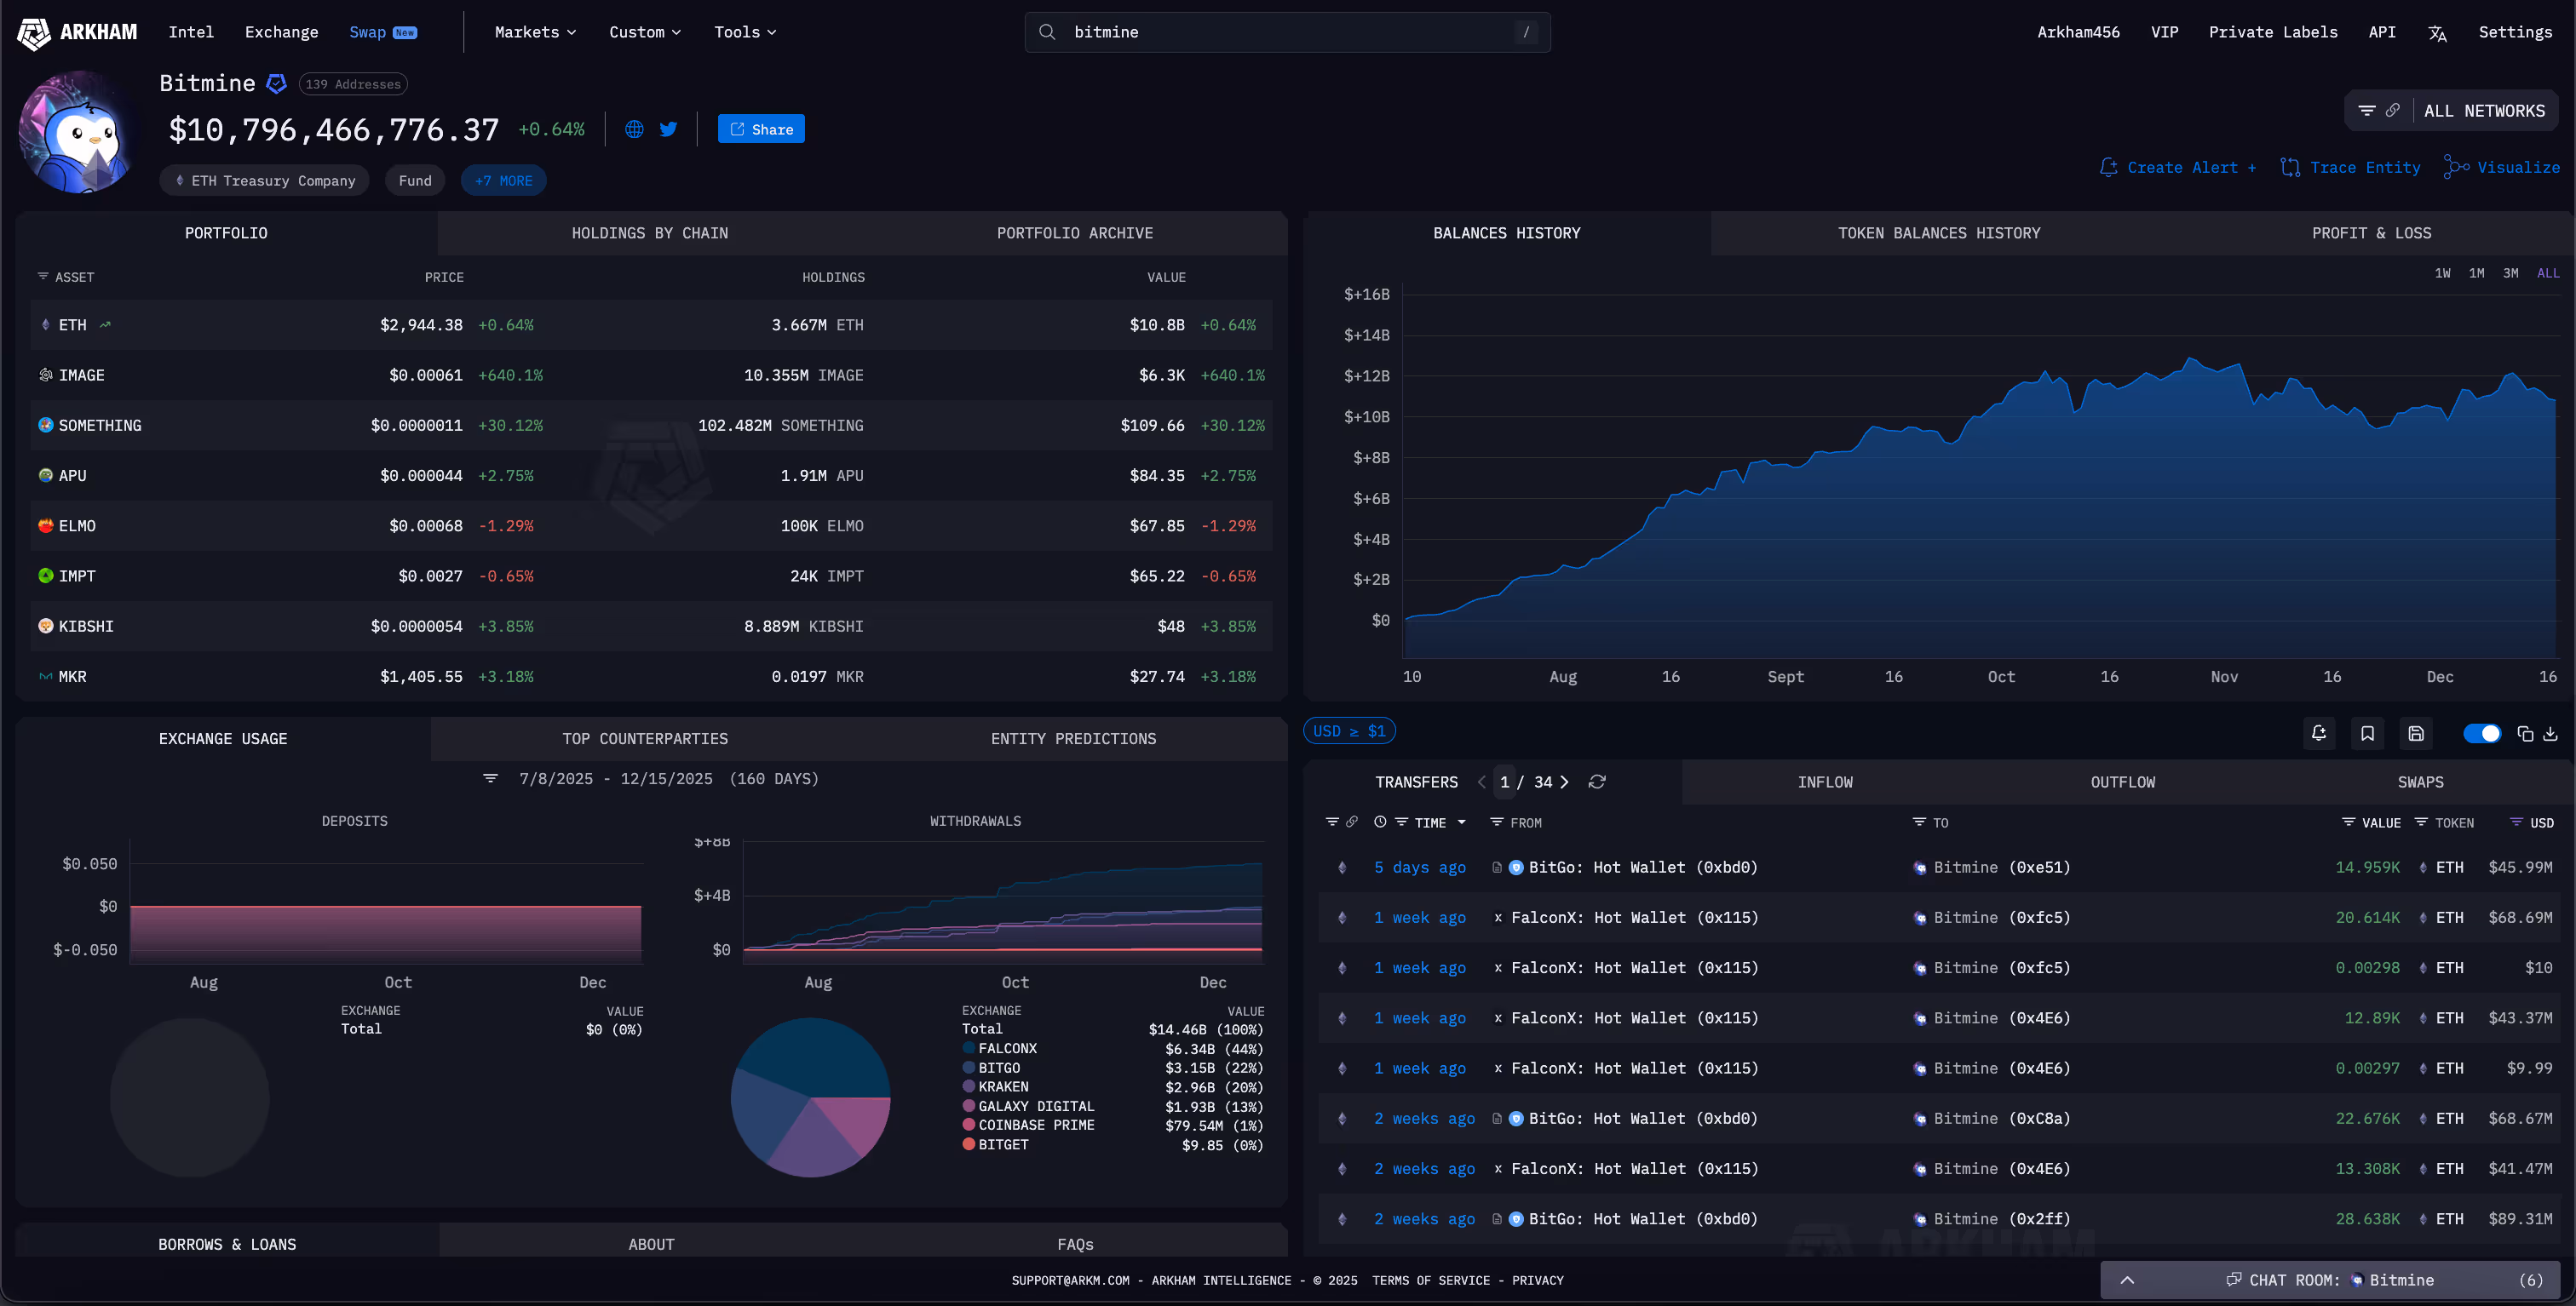Open the Markets dropdown menu
The width and height of the screenshot is (2576, 1306).
pyautogui.click(x=535, y=32)
